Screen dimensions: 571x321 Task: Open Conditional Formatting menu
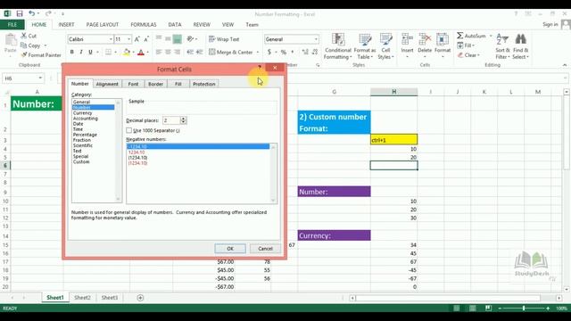click(337, 46)
